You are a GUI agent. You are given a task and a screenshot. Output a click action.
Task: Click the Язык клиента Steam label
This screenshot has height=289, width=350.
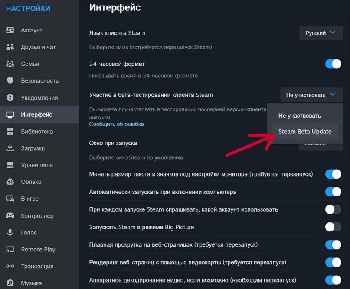pos(117,33)
